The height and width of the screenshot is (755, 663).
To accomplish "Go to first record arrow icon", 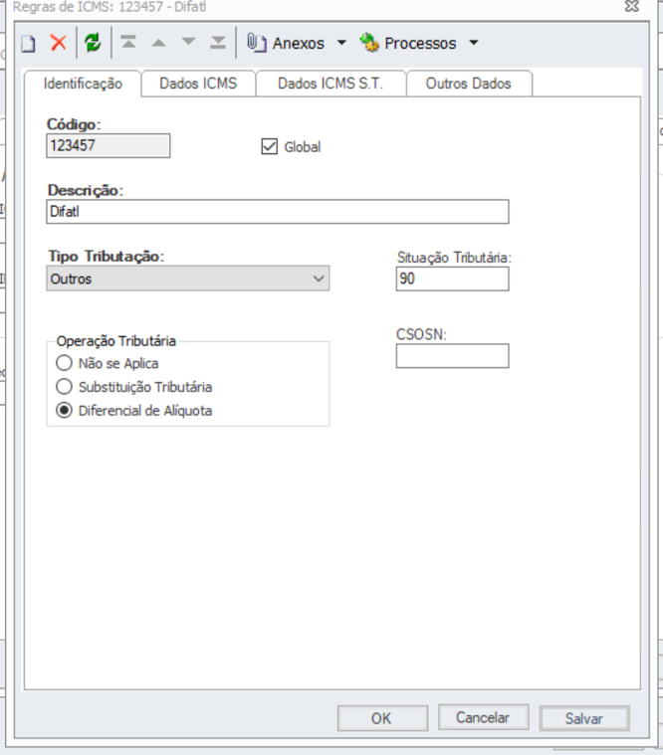I will click(x=128, y=43).
